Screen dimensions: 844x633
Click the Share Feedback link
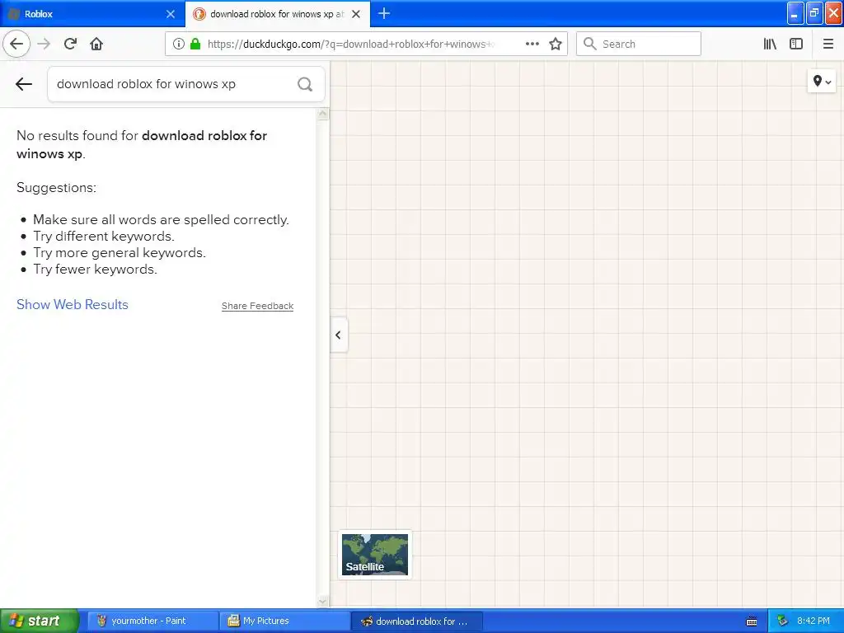click(x=257, y=306)
